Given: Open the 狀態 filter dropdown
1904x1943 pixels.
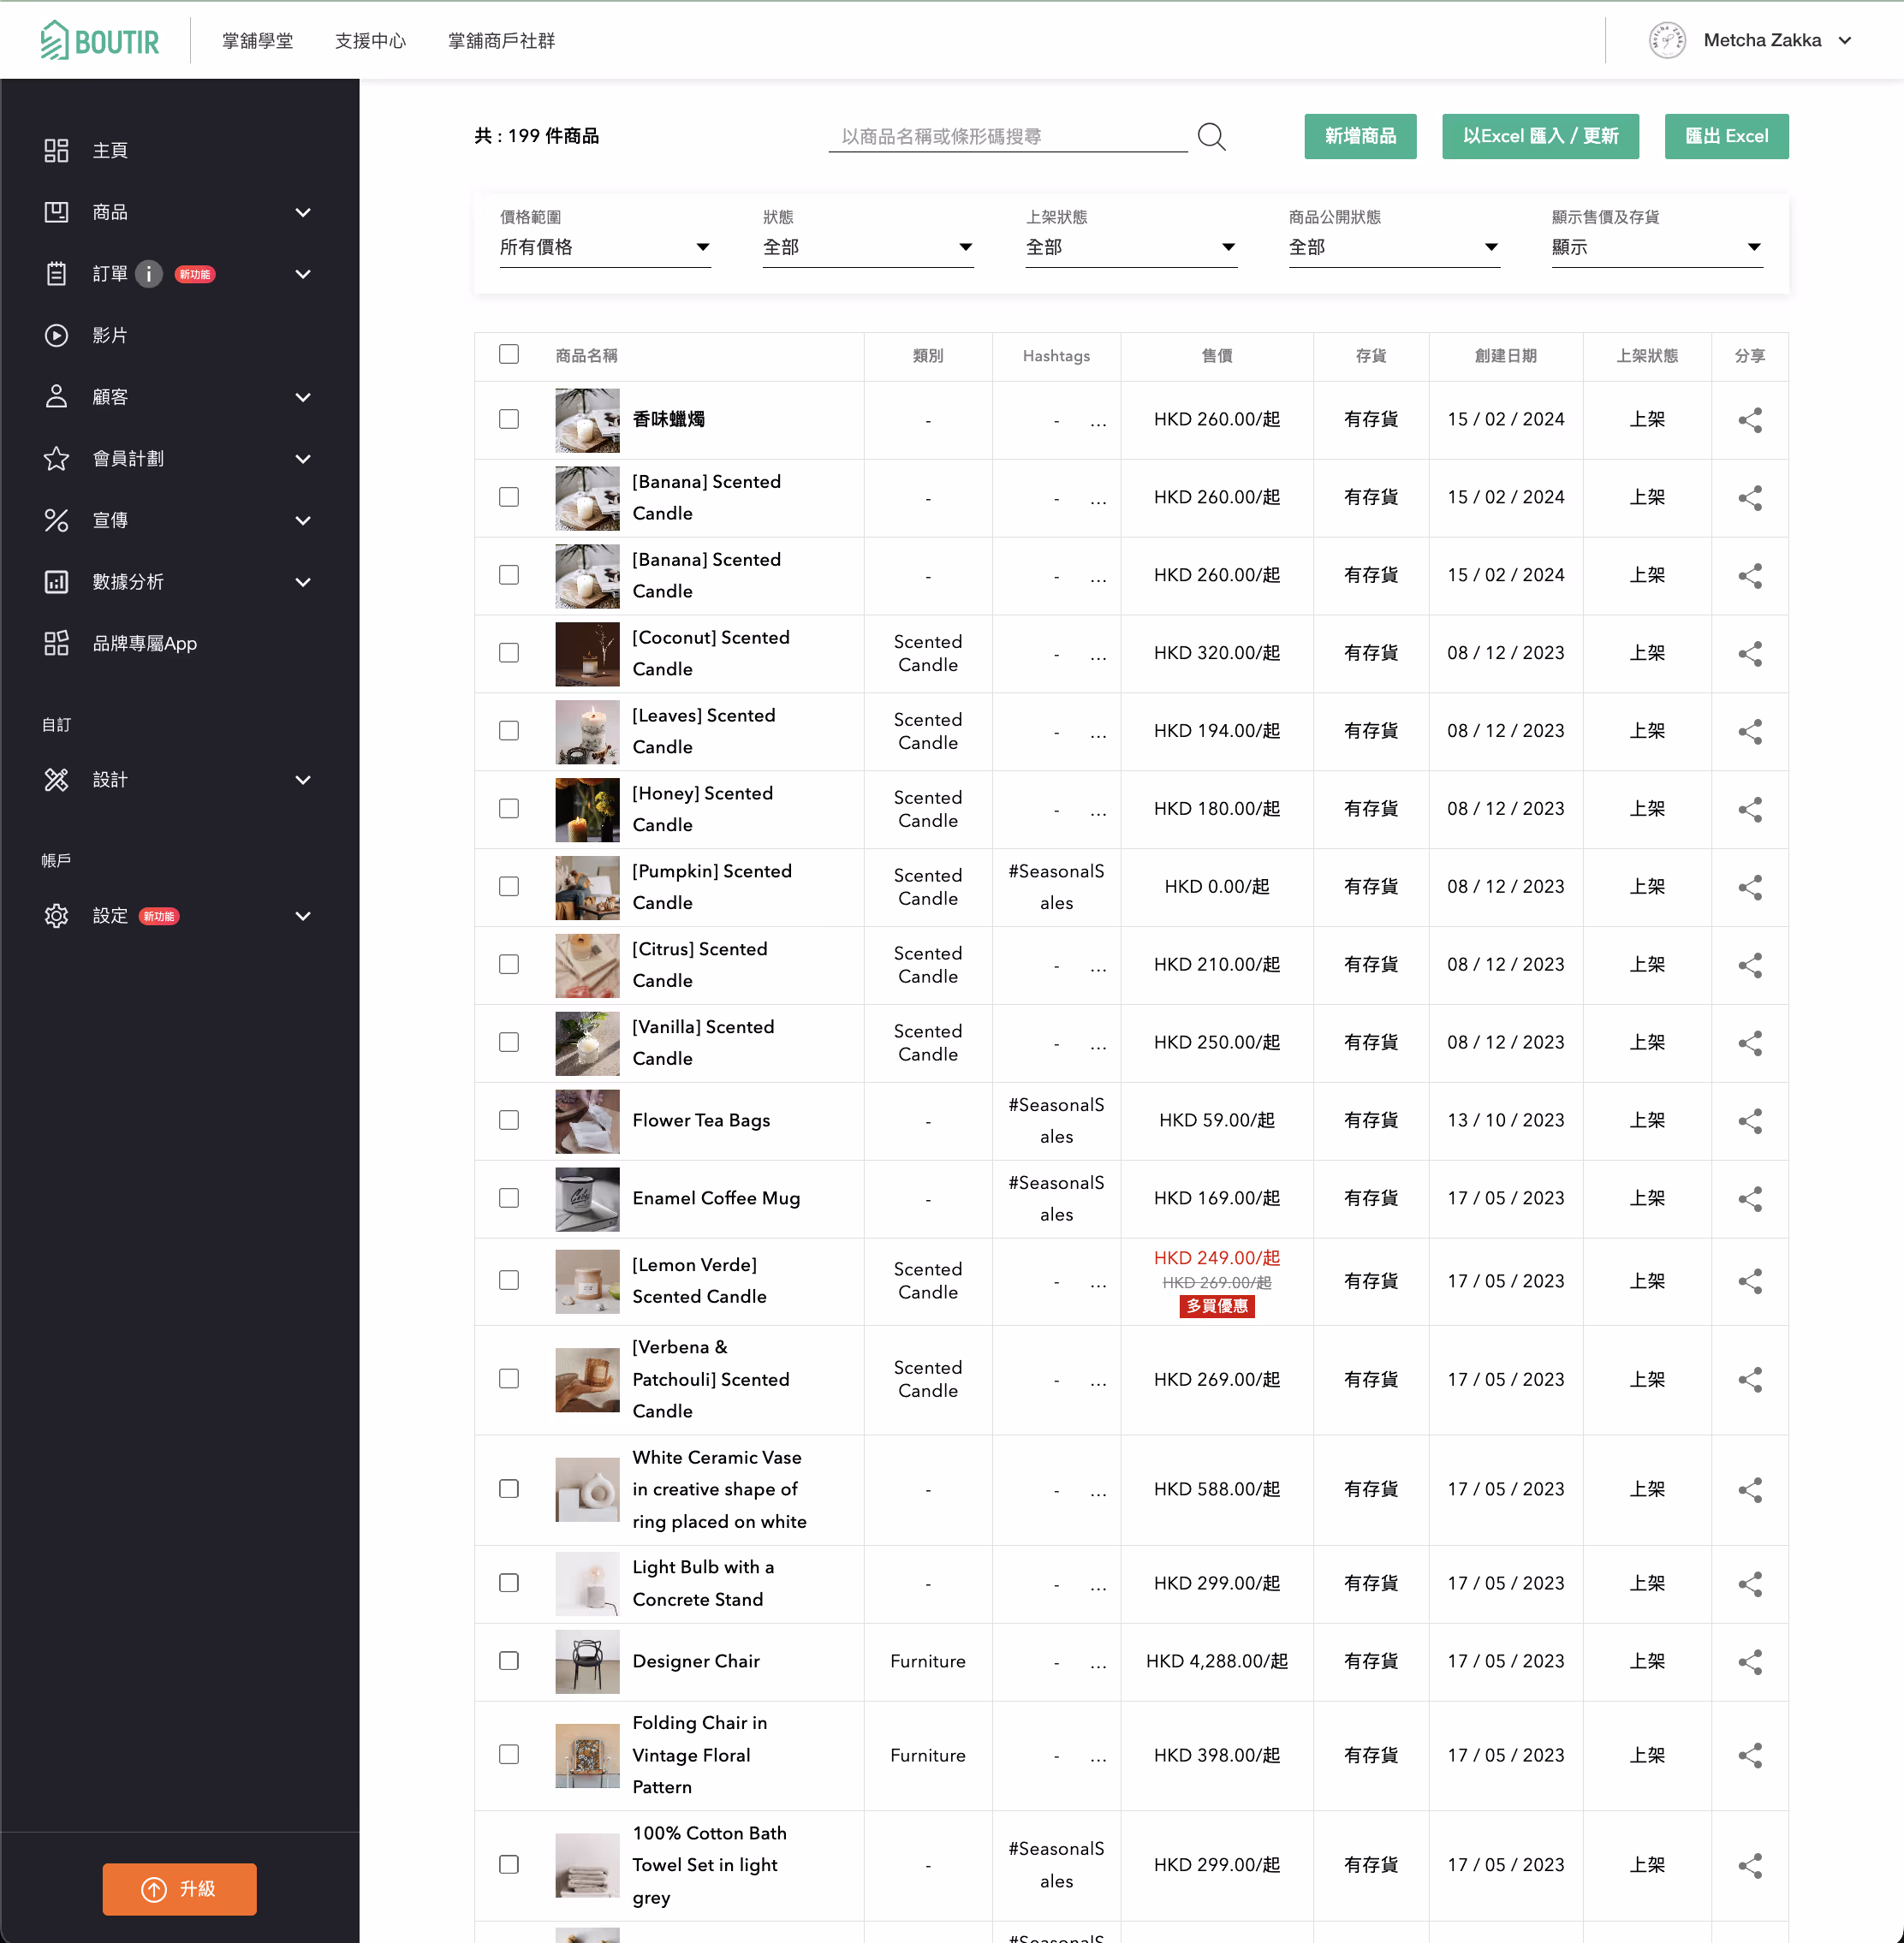Looking at the screenshot, I should [868, 247].
